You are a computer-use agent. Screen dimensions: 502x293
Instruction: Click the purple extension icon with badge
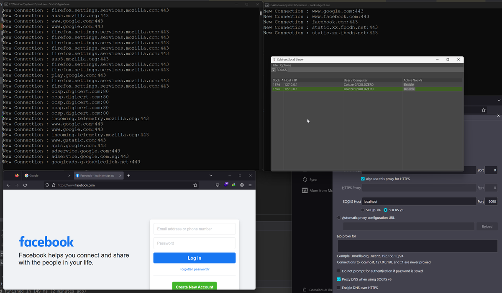point(226,184)
